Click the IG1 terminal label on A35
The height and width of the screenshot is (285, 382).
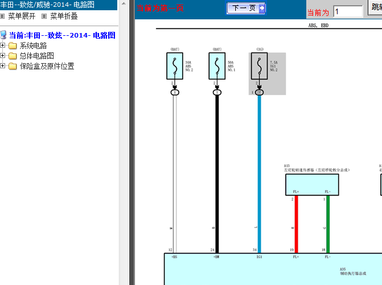259,257
